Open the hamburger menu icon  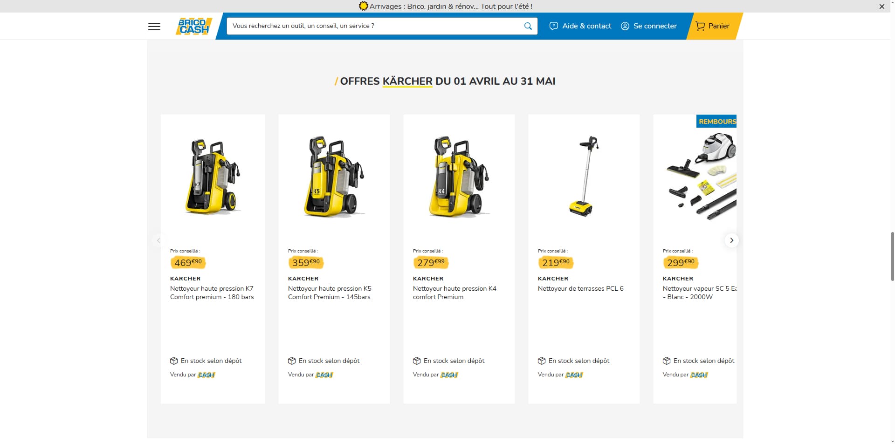coord(154,27)
